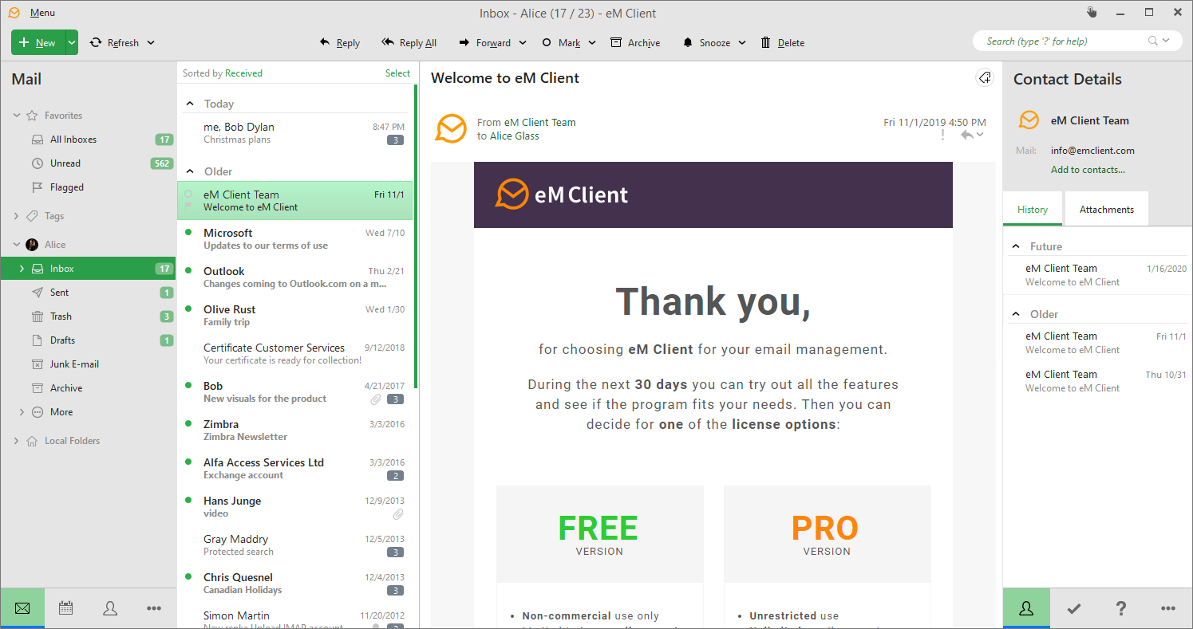Image resolution: width=1193 pixels, height=629 pixels.
Task: Toggle flag on eM Client Team message
Action: point(188,207)
